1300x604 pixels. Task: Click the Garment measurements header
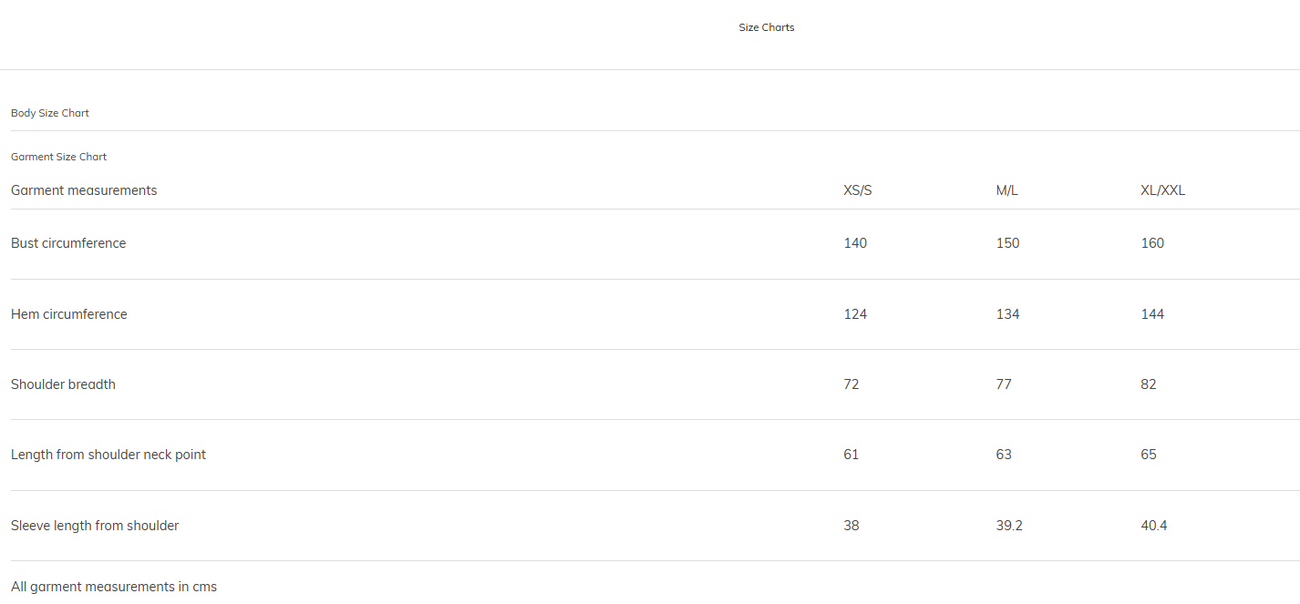(84, 190)
